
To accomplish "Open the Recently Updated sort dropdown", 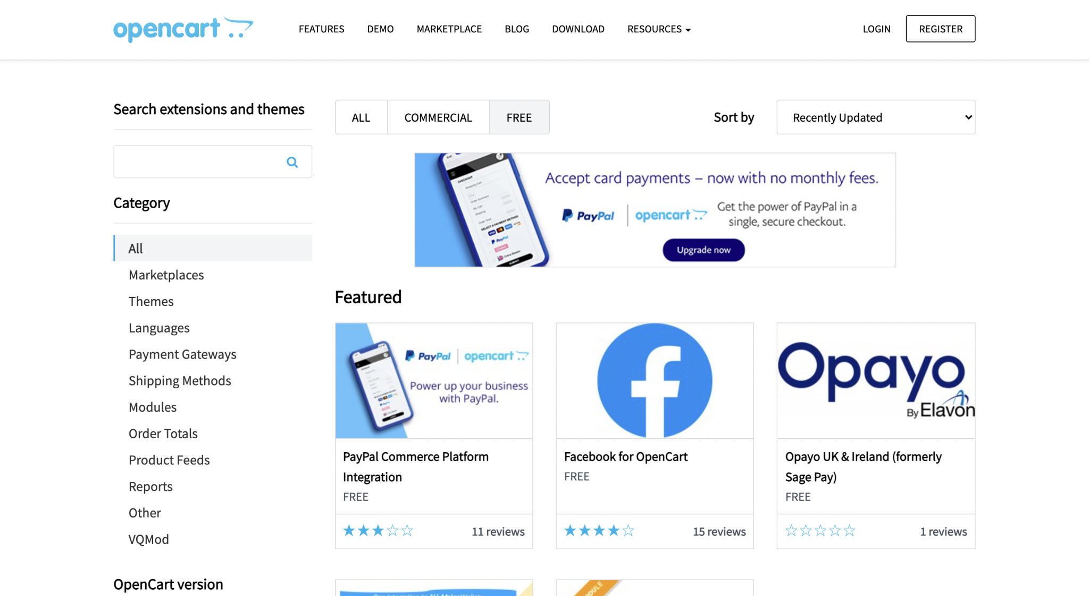I will [x=875, y=117].
